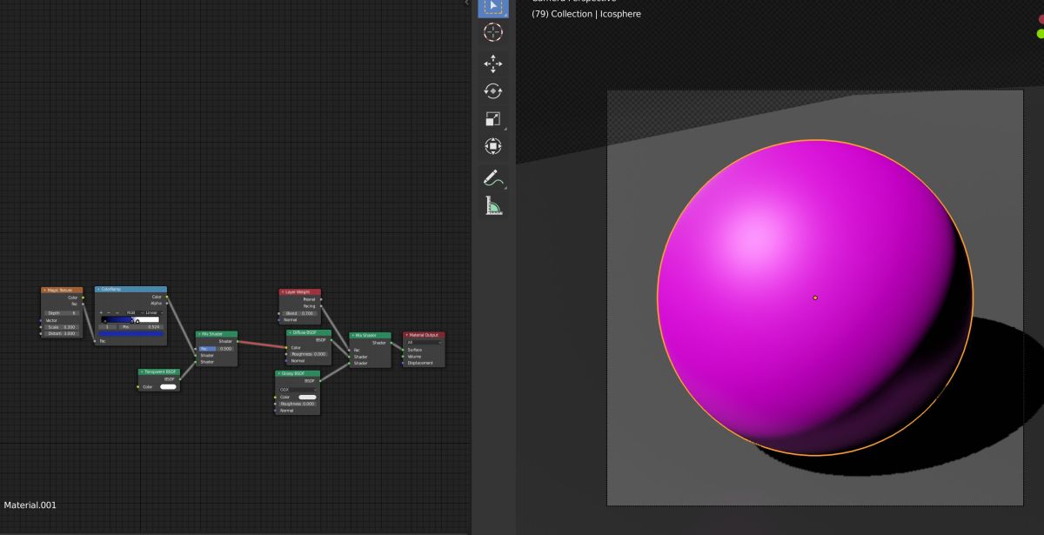Select the Transform tool
Viewport: 1044px width, 535px height.
click(x=492, y=146)
